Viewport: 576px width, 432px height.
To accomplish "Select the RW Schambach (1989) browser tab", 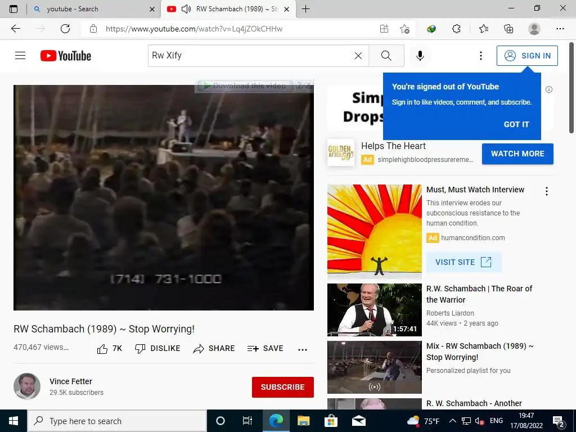I will click(x=236, y=9).
